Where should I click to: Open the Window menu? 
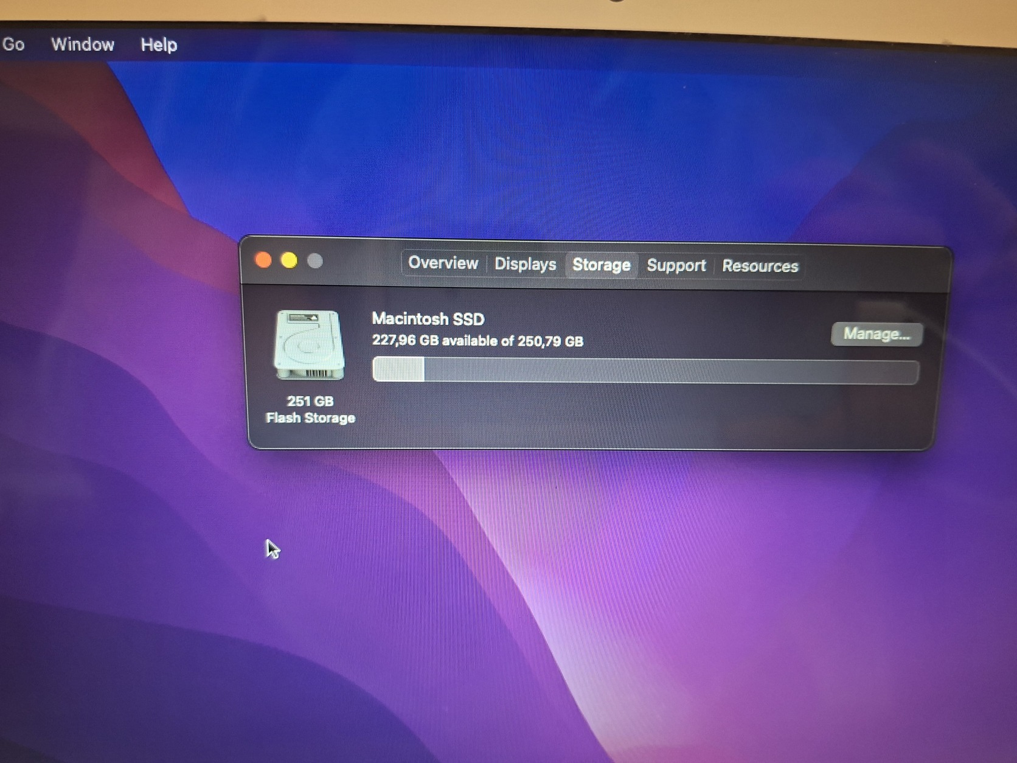point(83,44)
